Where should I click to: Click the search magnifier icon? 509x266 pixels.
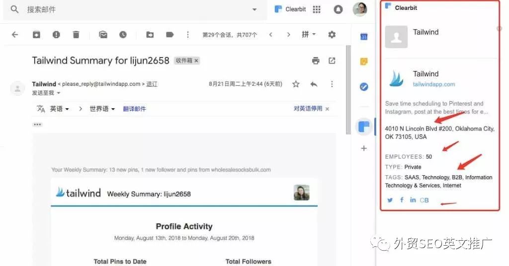(x=14, y=9)
